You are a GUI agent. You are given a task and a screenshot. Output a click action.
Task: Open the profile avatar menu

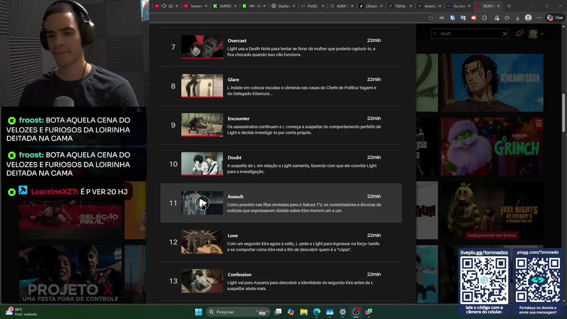[x=533, y=34]
